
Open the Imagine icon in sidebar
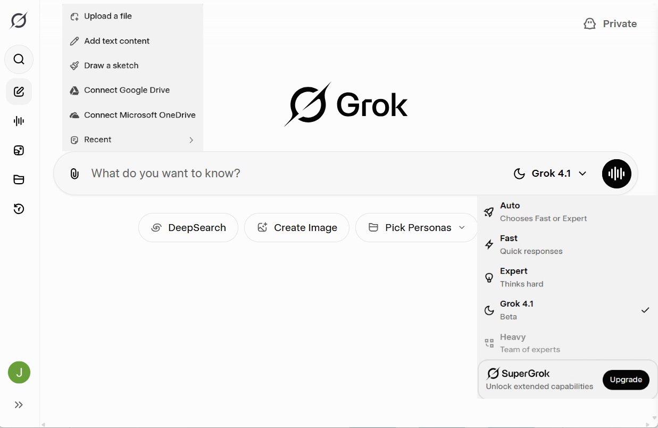coord(19,150)
